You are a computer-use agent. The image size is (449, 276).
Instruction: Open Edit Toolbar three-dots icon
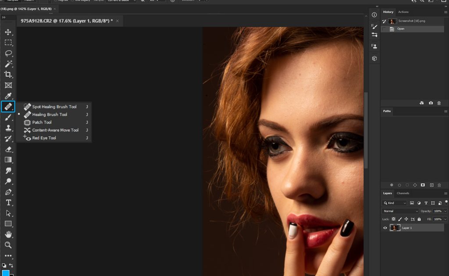click(x=8, y=256)
